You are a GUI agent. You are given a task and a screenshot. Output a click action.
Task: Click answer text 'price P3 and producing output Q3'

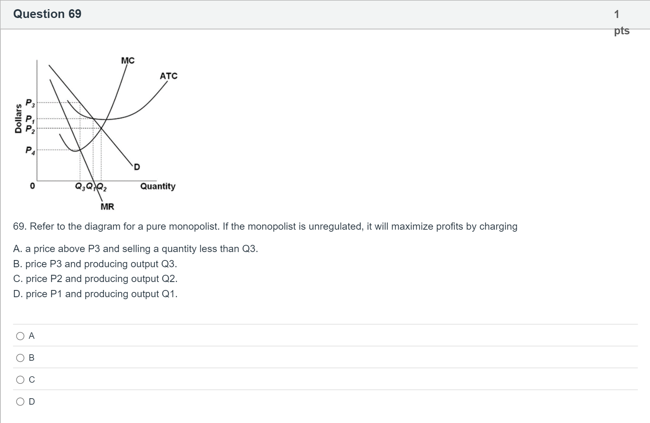(101, 264)
